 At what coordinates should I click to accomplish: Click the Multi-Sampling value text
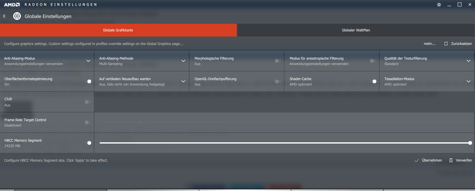pos(111,64)
